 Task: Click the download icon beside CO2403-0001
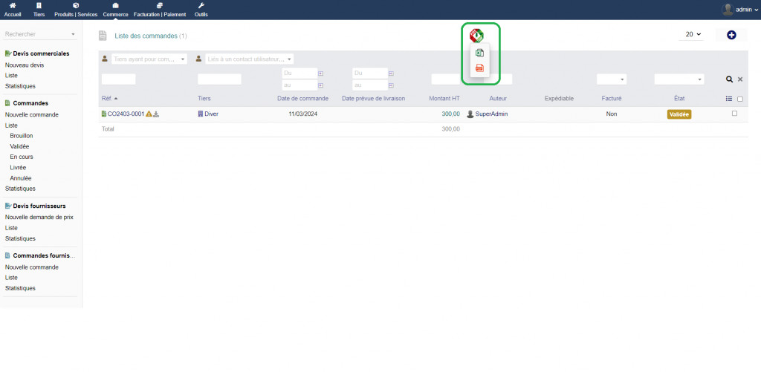[x=156, y=114]
